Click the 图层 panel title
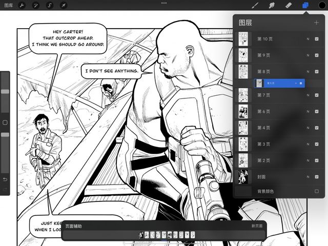Image resolution: width=328 pixels, height=246 pixels. click(245, 23)
